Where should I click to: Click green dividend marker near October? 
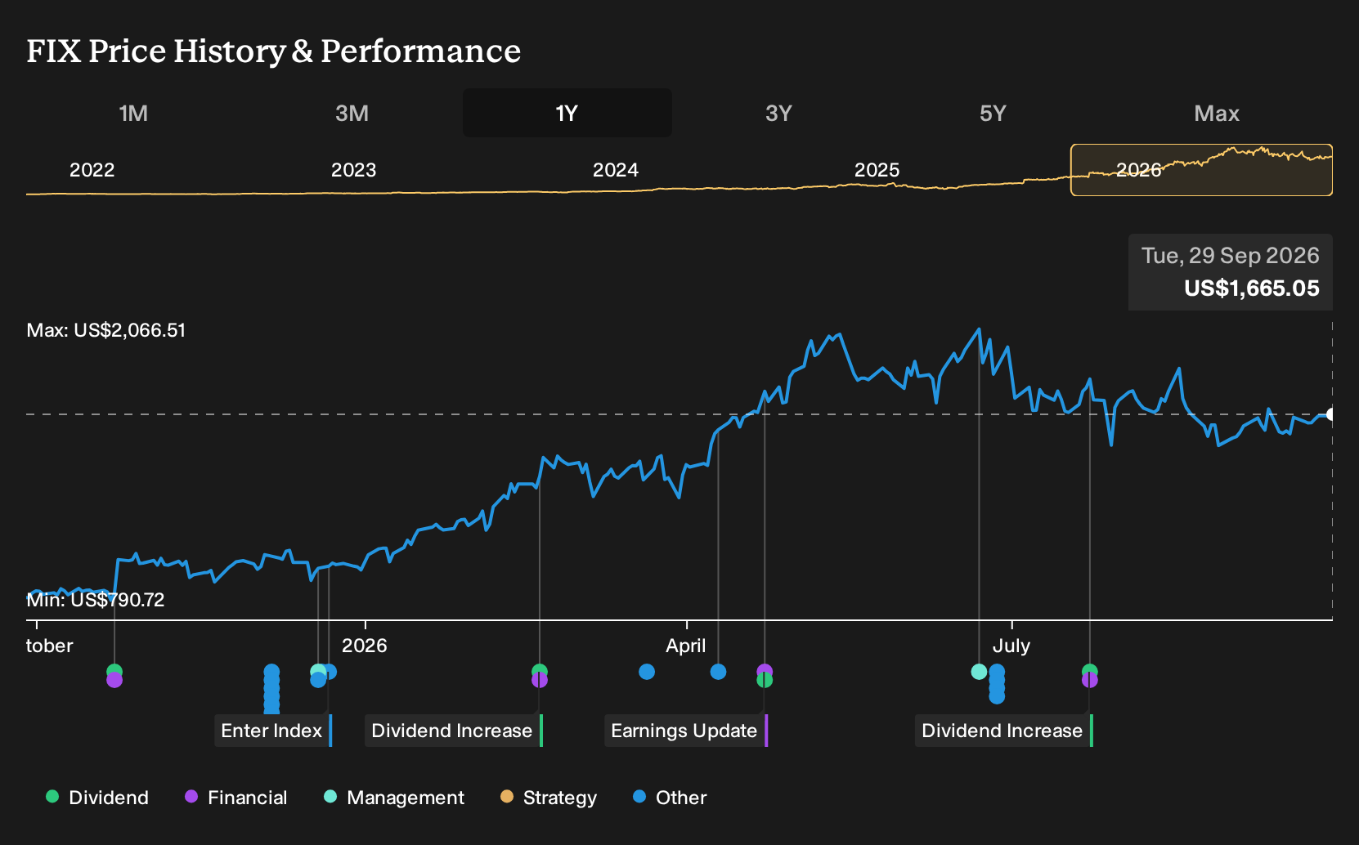[x=114, y=670]
